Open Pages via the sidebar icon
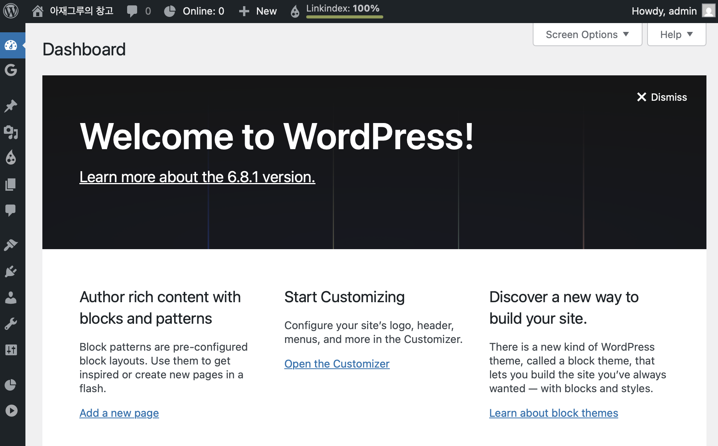The image size is (718, 446). pyautogui.click(x=11, y=184)
